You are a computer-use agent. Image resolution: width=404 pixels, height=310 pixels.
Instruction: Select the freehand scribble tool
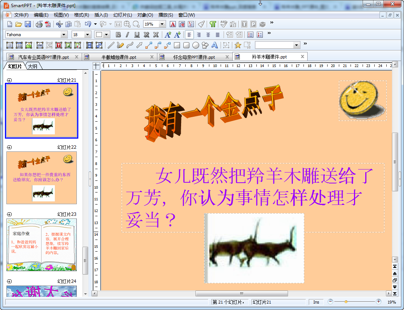pyautogui.click(x=120, y=45)
